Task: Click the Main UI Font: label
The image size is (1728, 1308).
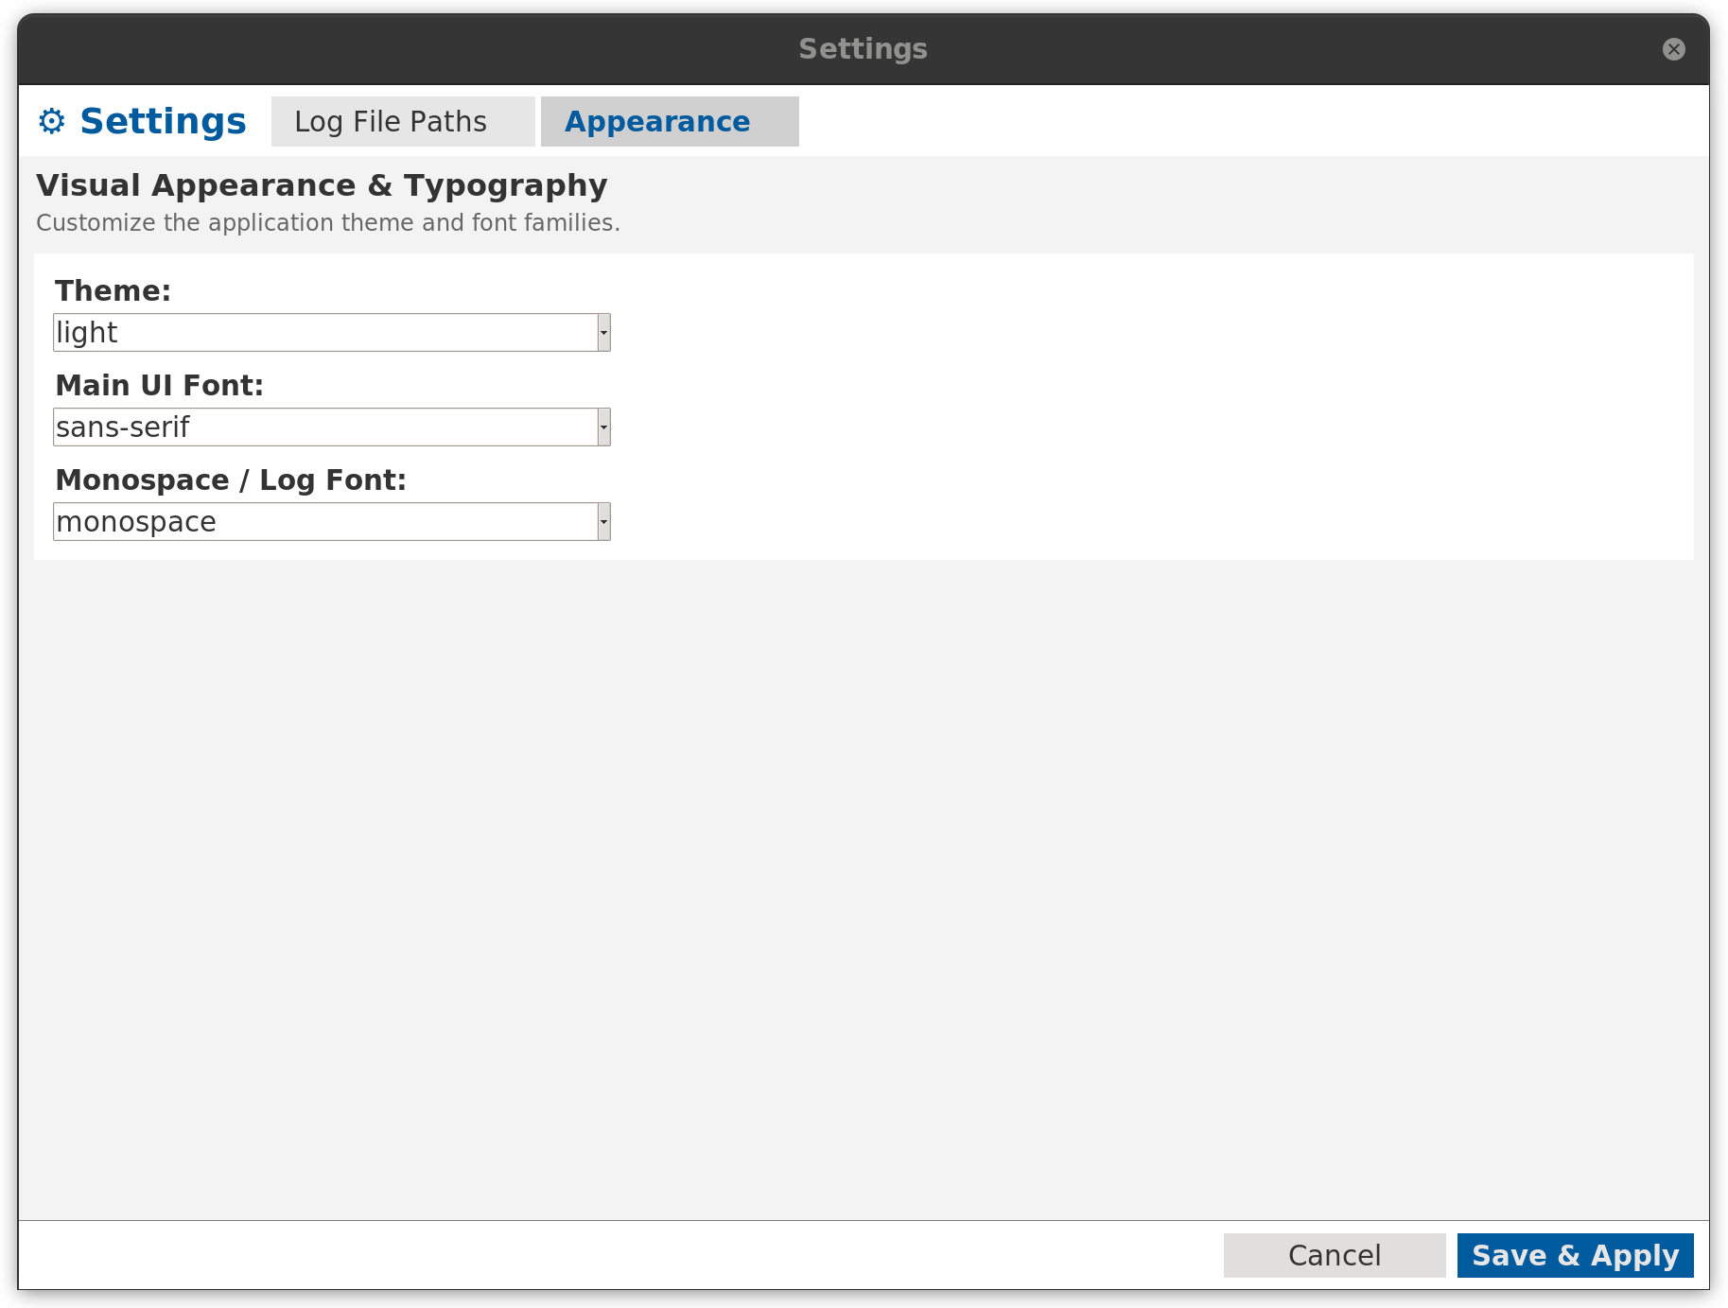Action: (x=159, y=385)
